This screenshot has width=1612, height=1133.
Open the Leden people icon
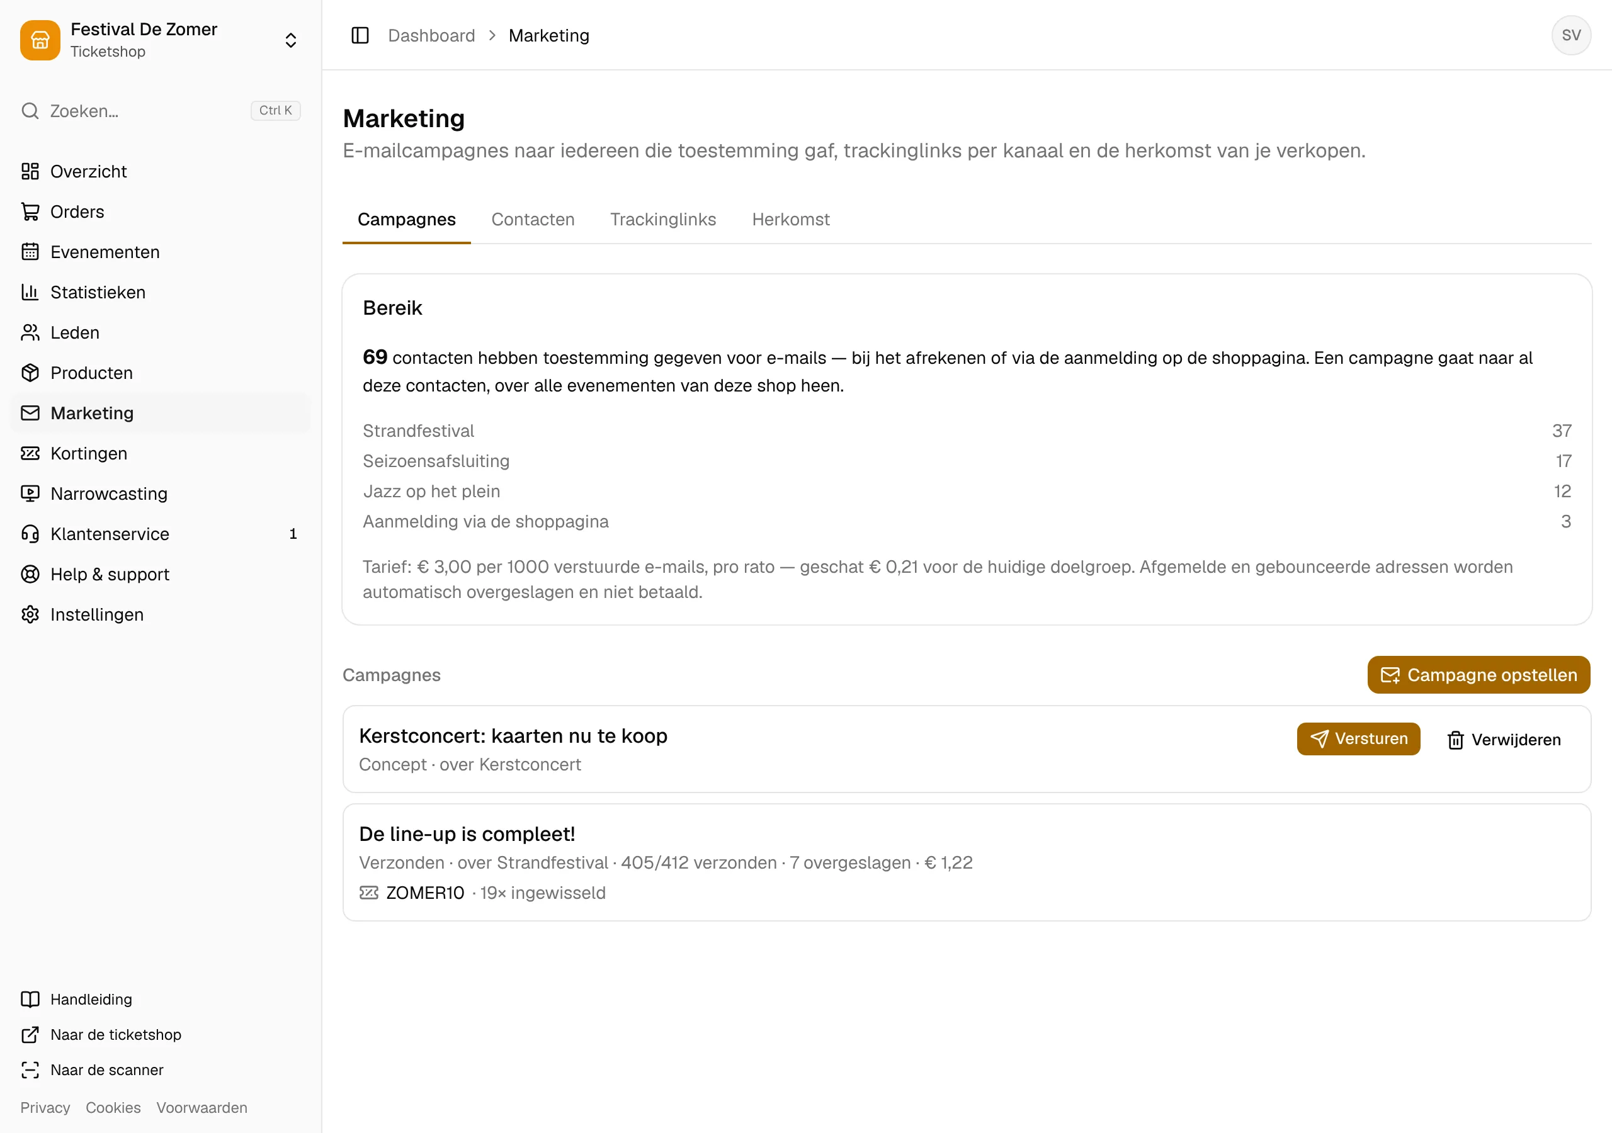[30, 333]
